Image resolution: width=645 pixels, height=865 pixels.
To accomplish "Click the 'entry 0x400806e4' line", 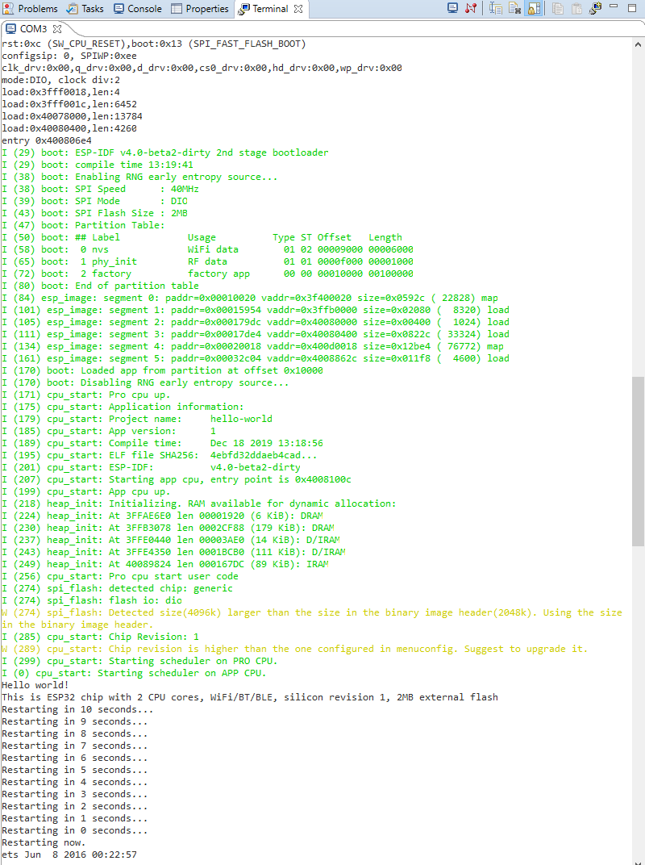I will pyautogui.click(x=47, y=140).
